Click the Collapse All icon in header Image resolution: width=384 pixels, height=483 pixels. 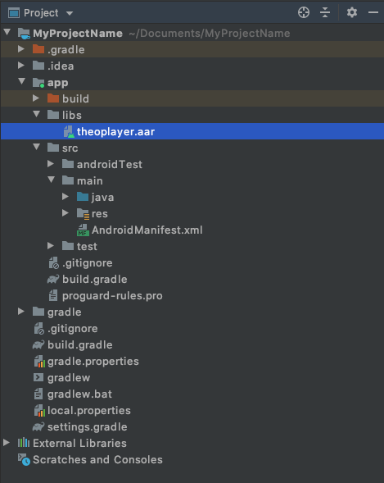325,12
